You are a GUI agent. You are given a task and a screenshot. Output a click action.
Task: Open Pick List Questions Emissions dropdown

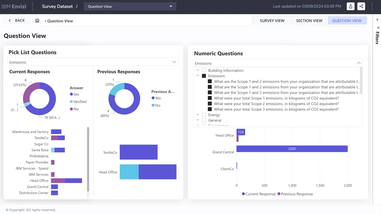click(93, 62)
